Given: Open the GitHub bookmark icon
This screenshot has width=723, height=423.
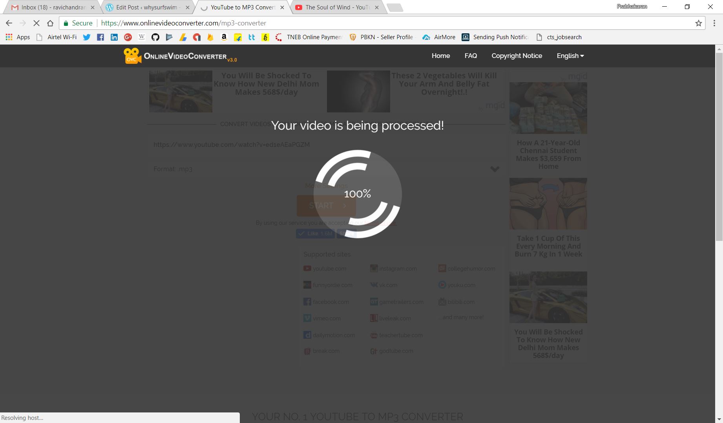Looking at the screenshot, I should 155,37.
